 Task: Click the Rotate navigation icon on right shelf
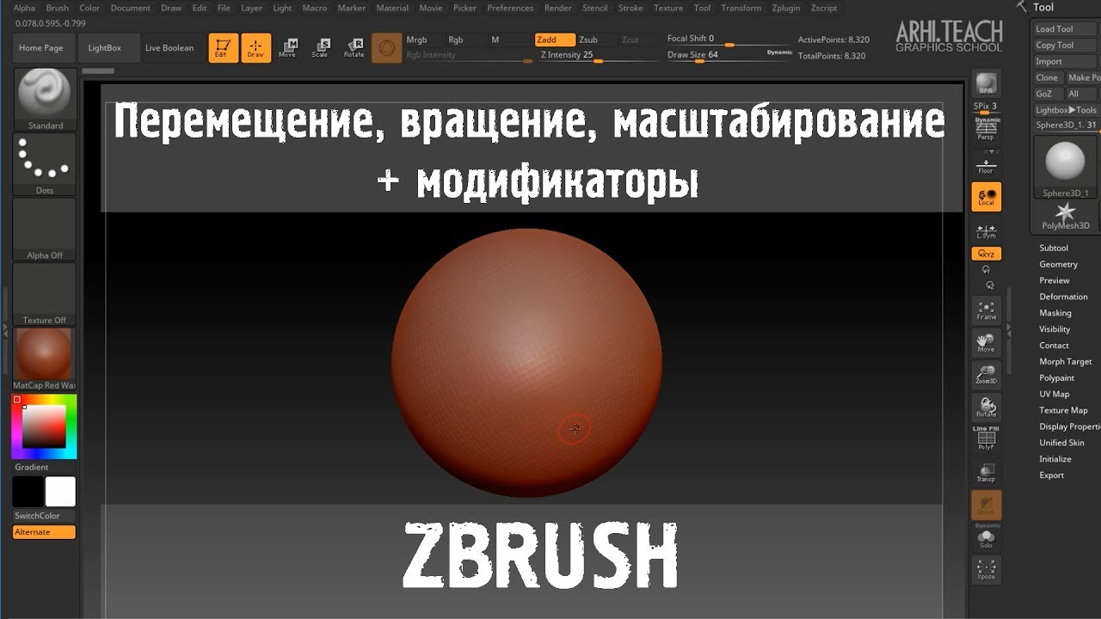pyautogui.click(x=986, y=407)
